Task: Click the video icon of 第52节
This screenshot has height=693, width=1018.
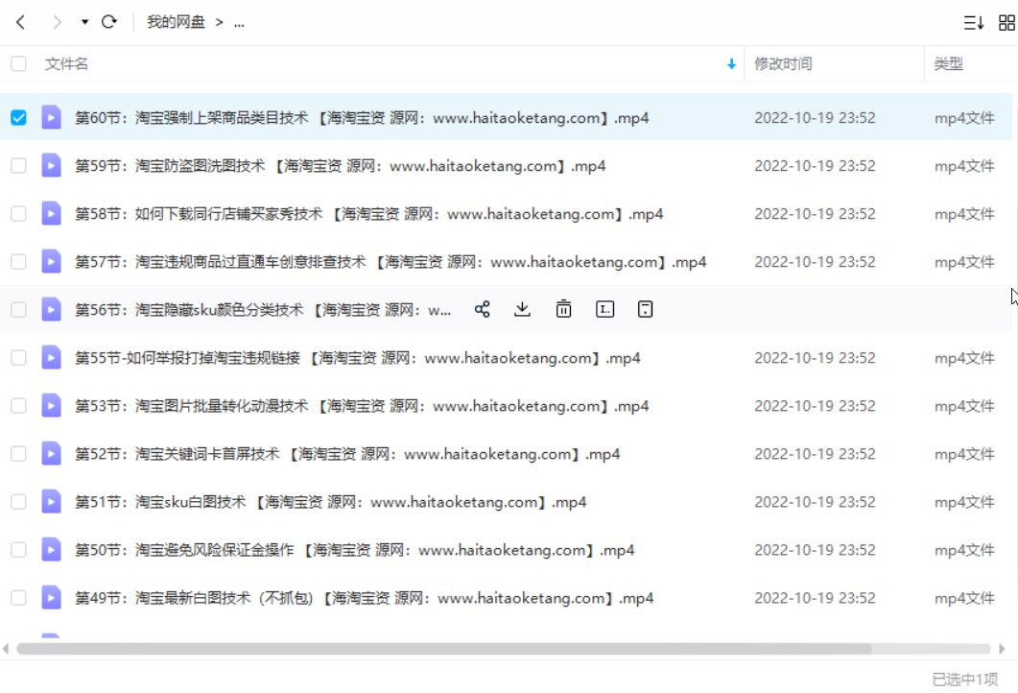Action: click(51, 454)
